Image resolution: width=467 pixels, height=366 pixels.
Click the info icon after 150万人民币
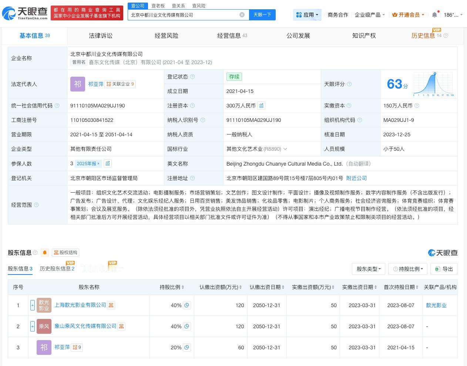tap(417, 106)
